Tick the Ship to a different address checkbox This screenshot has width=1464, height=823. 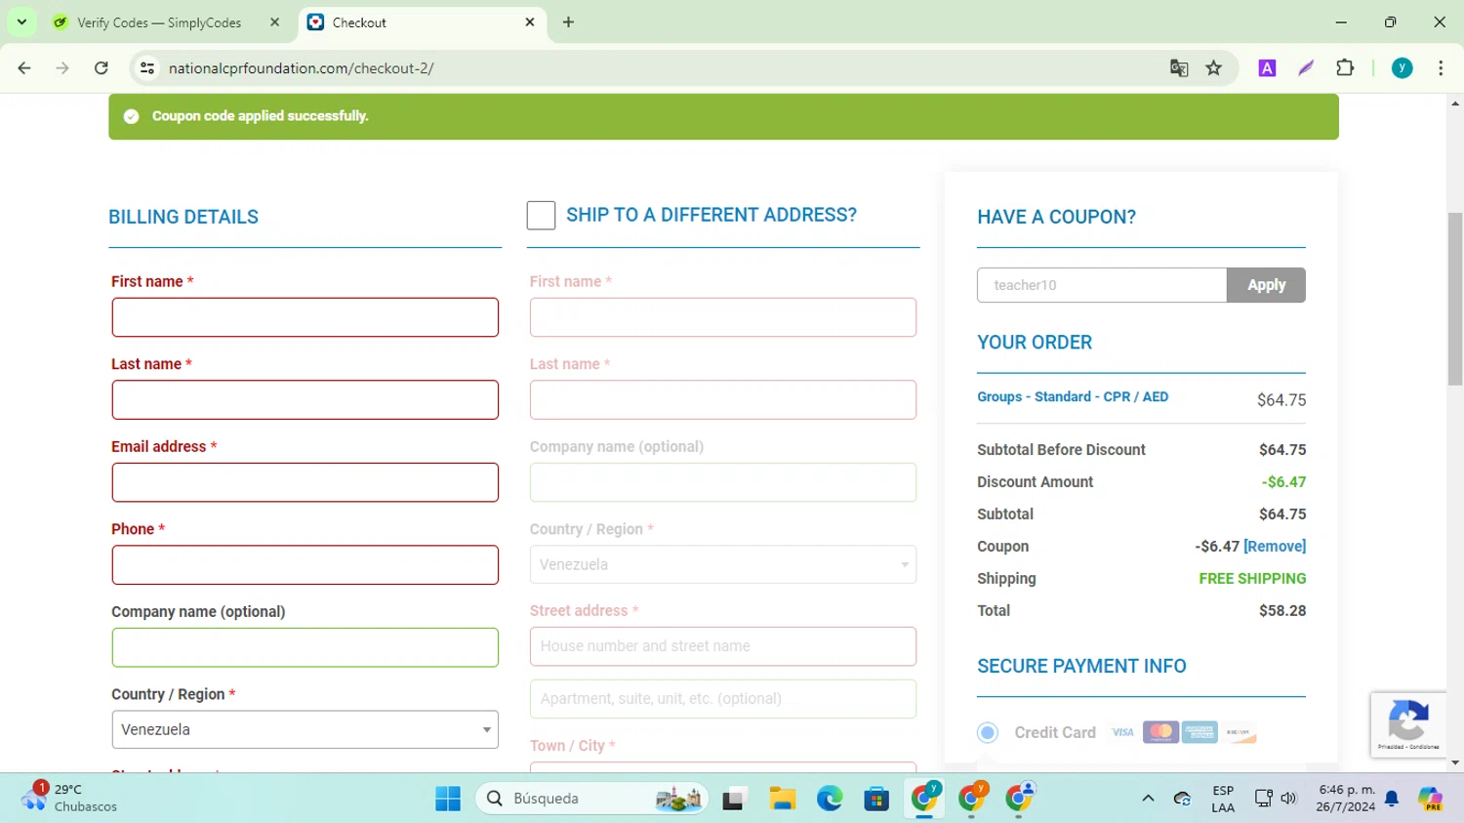click(541, 215)
